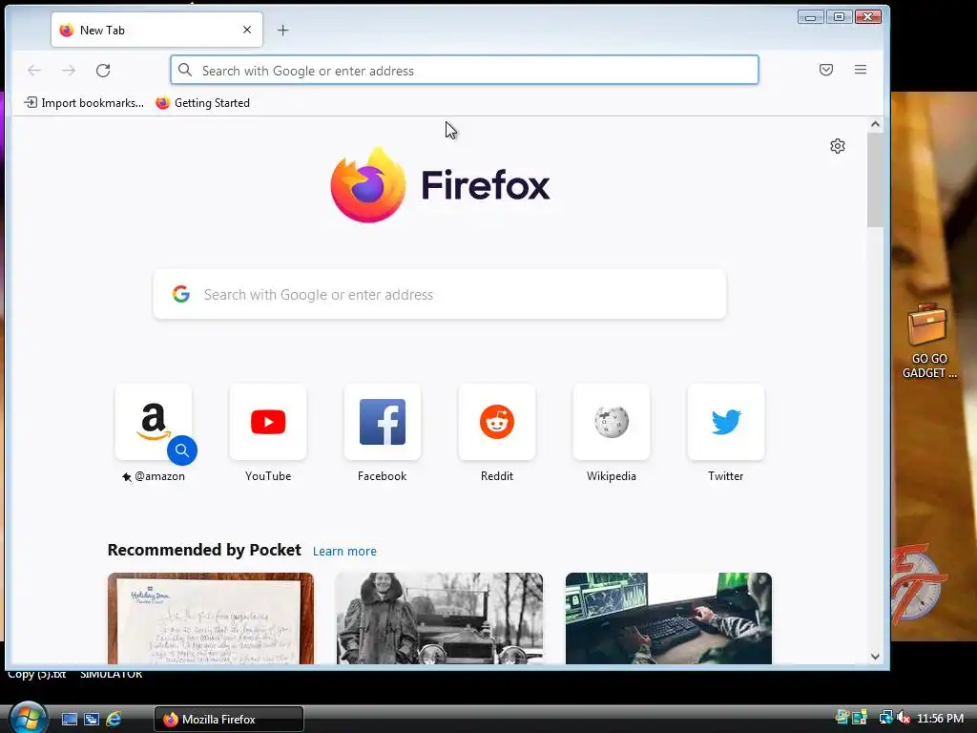Screen dimensions: 977x733
Task: Click the Firefox logo graphic
Action: point(368,185)
